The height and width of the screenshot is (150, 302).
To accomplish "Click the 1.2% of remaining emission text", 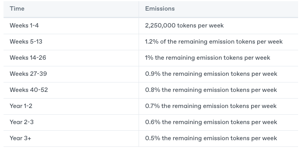I will click(214, 42).
